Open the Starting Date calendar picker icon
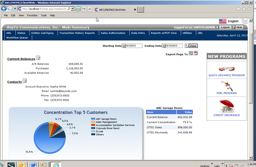The image size is (256, 167). [x=124, y=46]
